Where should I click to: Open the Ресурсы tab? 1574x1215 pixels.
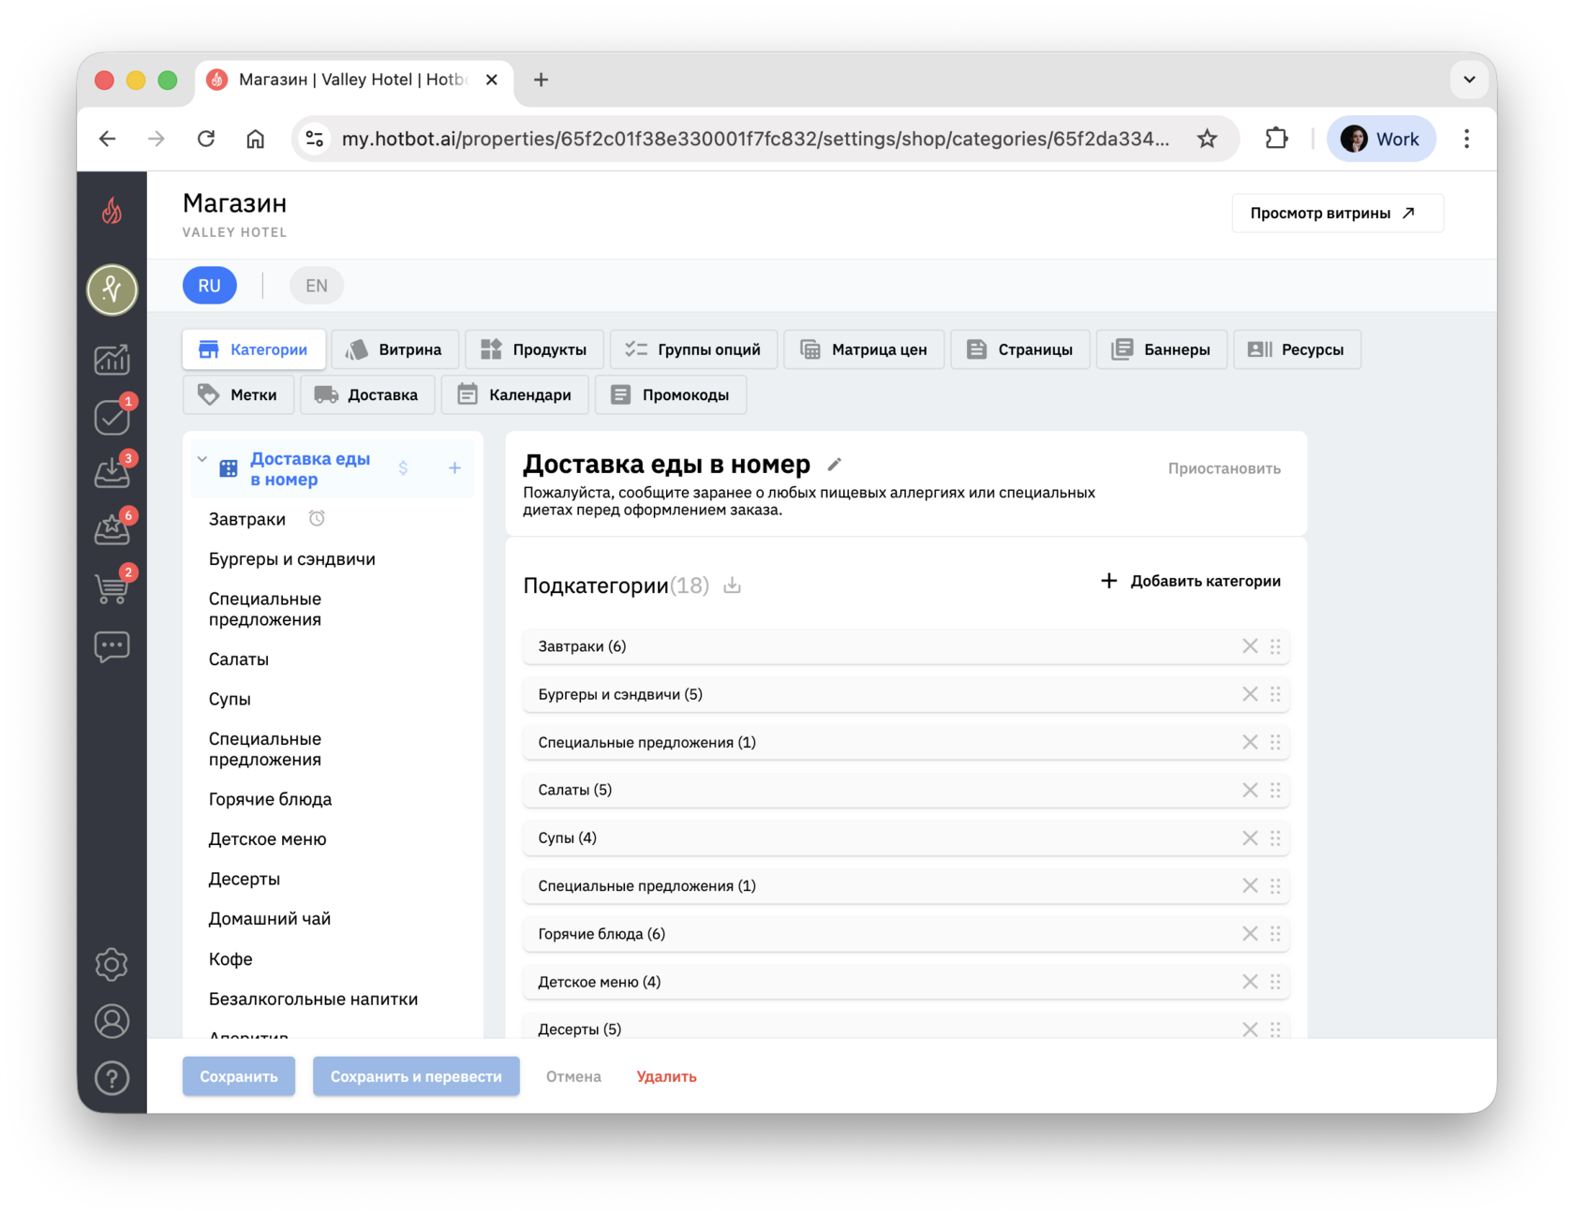1298,349
